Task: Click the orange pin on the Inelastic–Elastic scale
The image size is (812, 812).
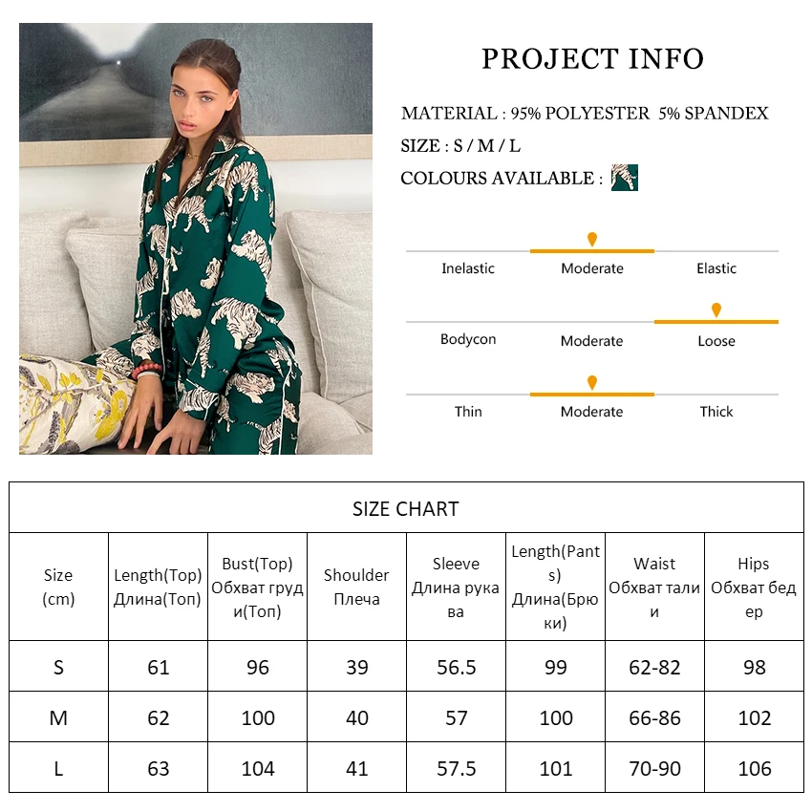Action: 592,239
